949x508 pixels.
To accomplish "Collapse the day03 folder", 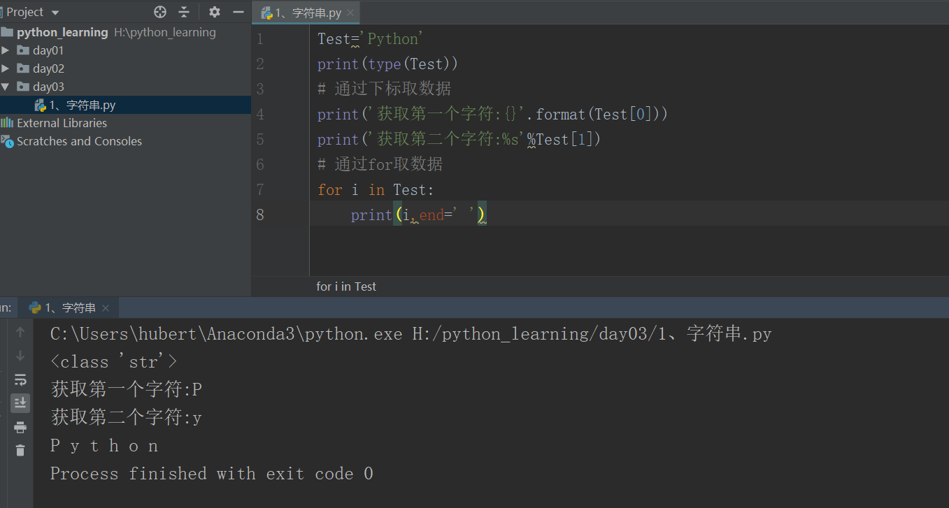I will [x=6, y=87].
